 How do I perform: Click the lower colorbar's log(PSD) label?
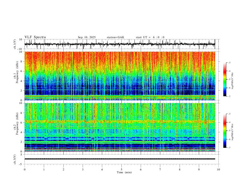pos(233,132)
